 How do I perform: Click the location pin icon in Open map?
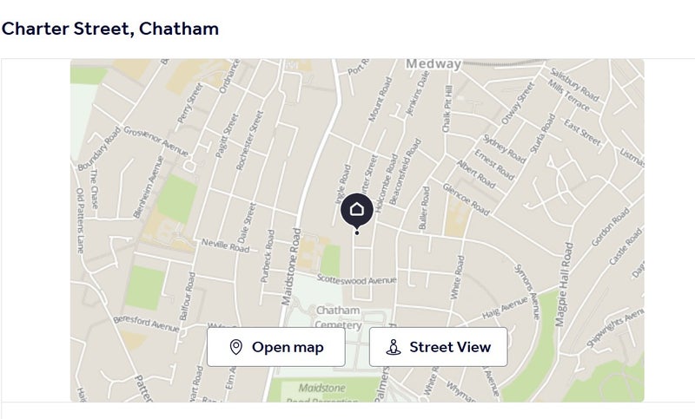(235, 348)
